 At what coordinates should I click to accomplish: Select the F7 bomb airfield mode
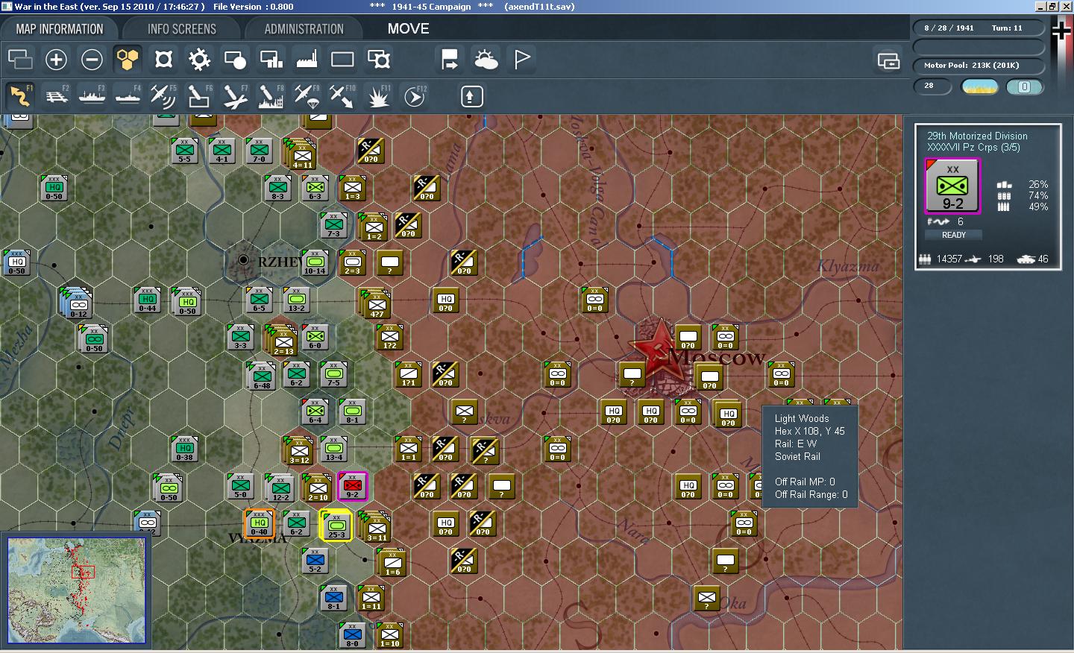pyautogui.click(x=235, y=96)
